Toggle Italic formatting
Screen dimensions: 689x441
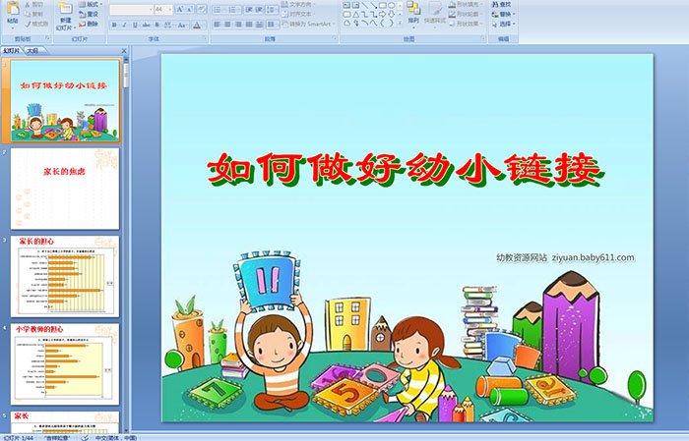[124, 25]
